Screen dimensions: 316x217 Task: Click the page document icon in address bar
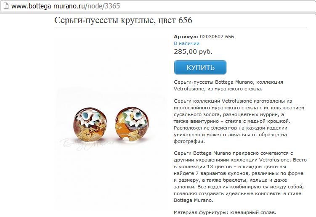(x=6, y=6)
